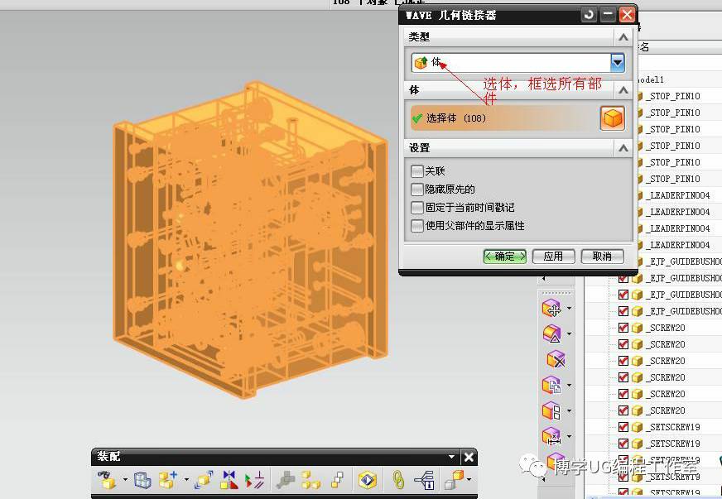The image size is (722, 499).
Task: Click the 应用 button
Action: click(x=553, y=257)
